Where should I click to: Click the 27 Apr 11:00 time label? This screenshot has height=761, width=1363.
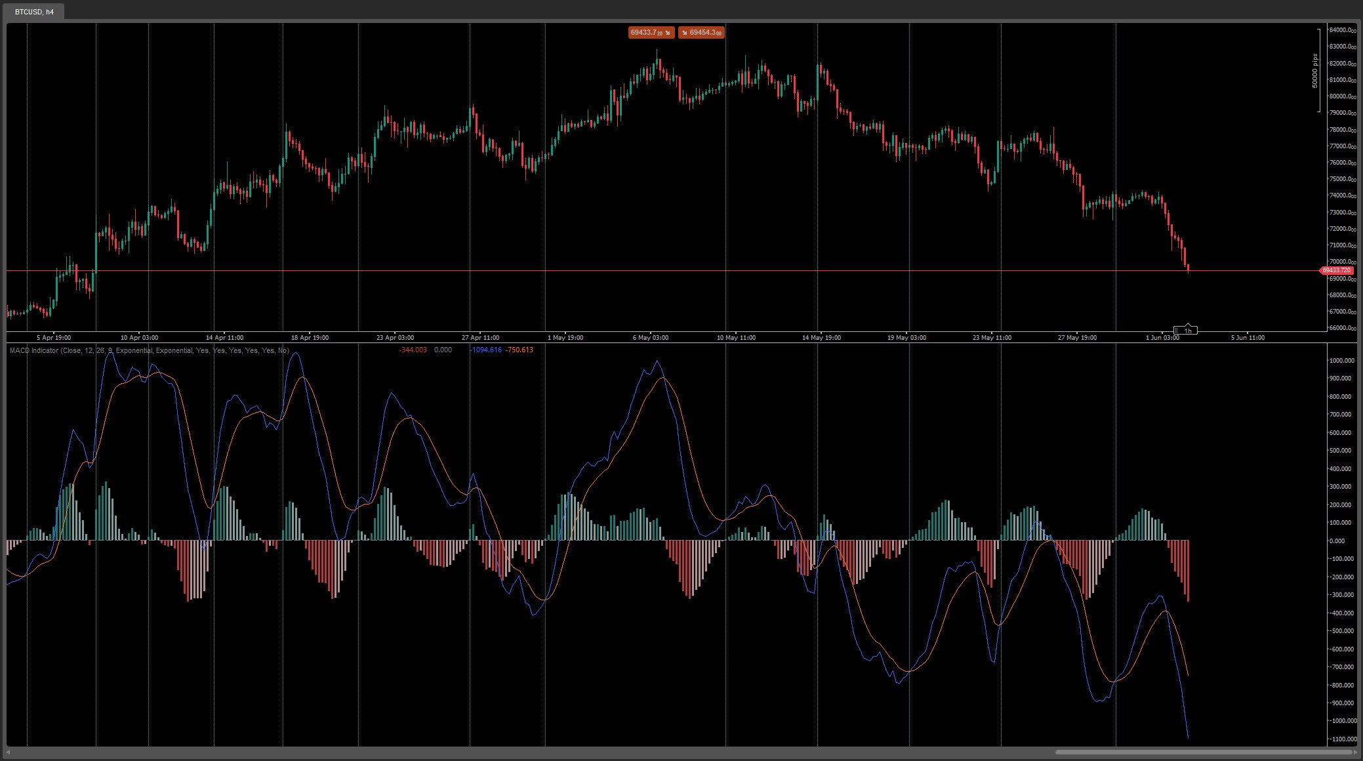point(480,338)
